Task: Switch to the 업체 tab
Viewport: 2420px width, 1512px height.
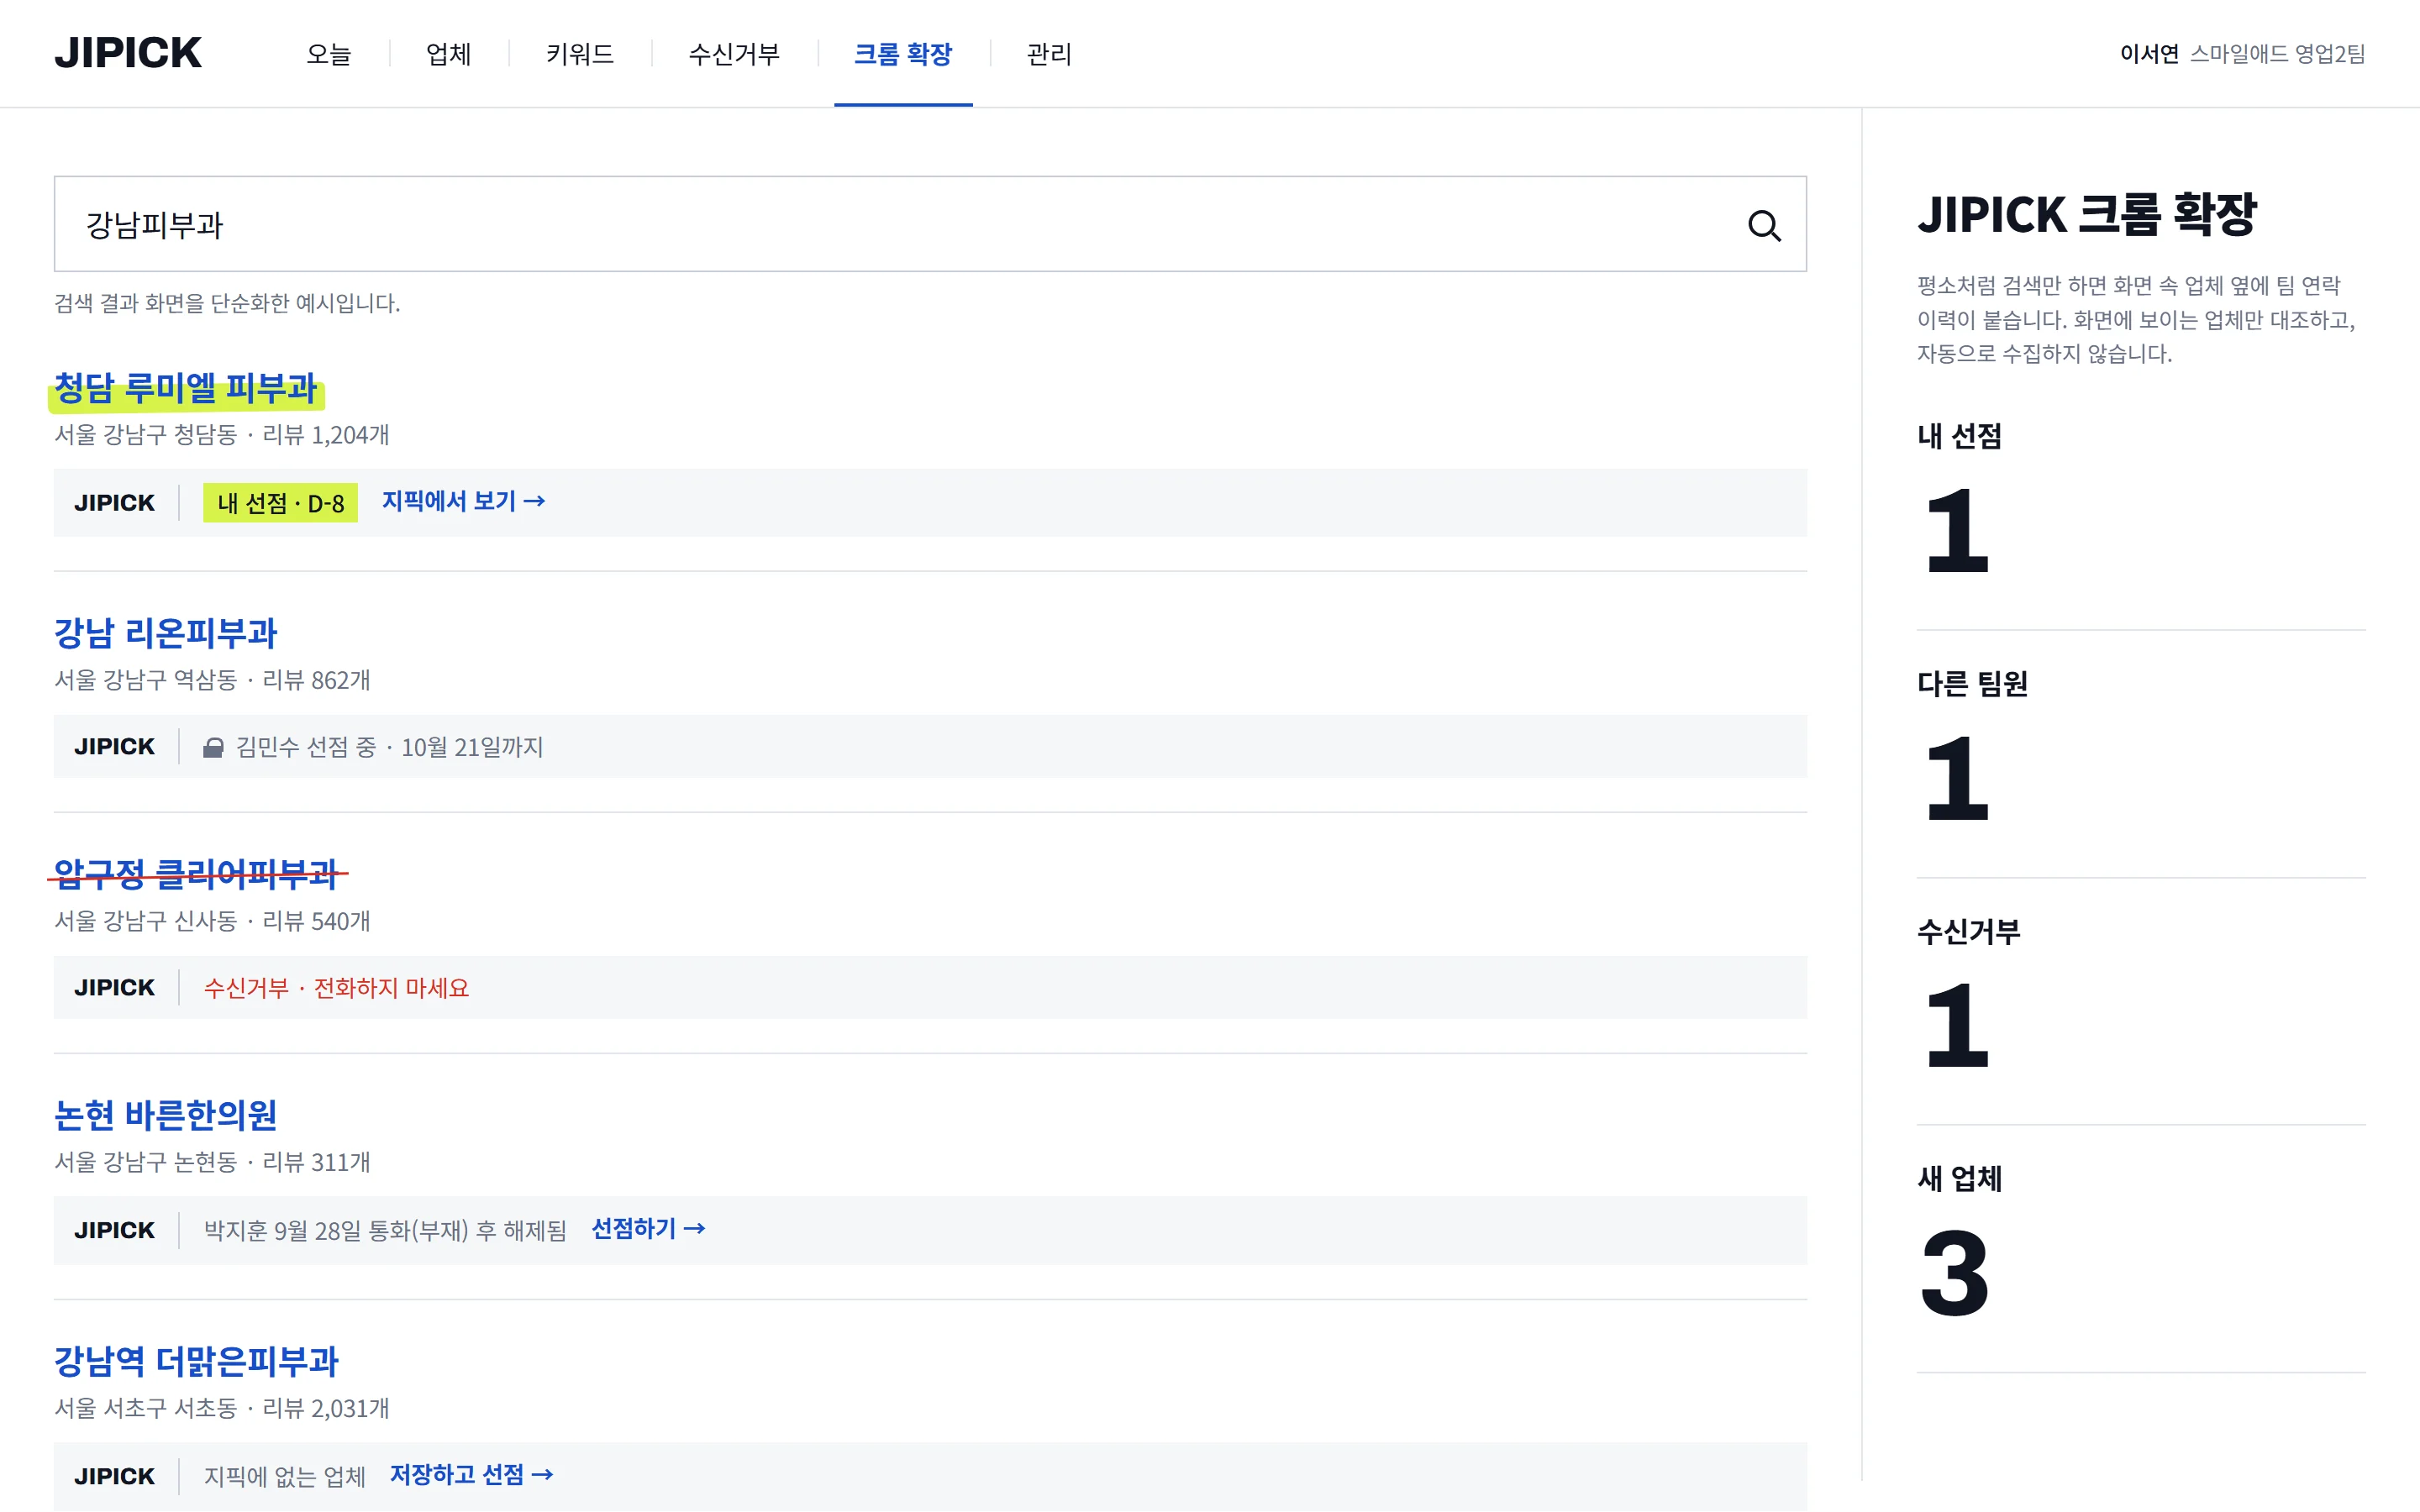Action: pyautogui.click(x=448, y=53)
